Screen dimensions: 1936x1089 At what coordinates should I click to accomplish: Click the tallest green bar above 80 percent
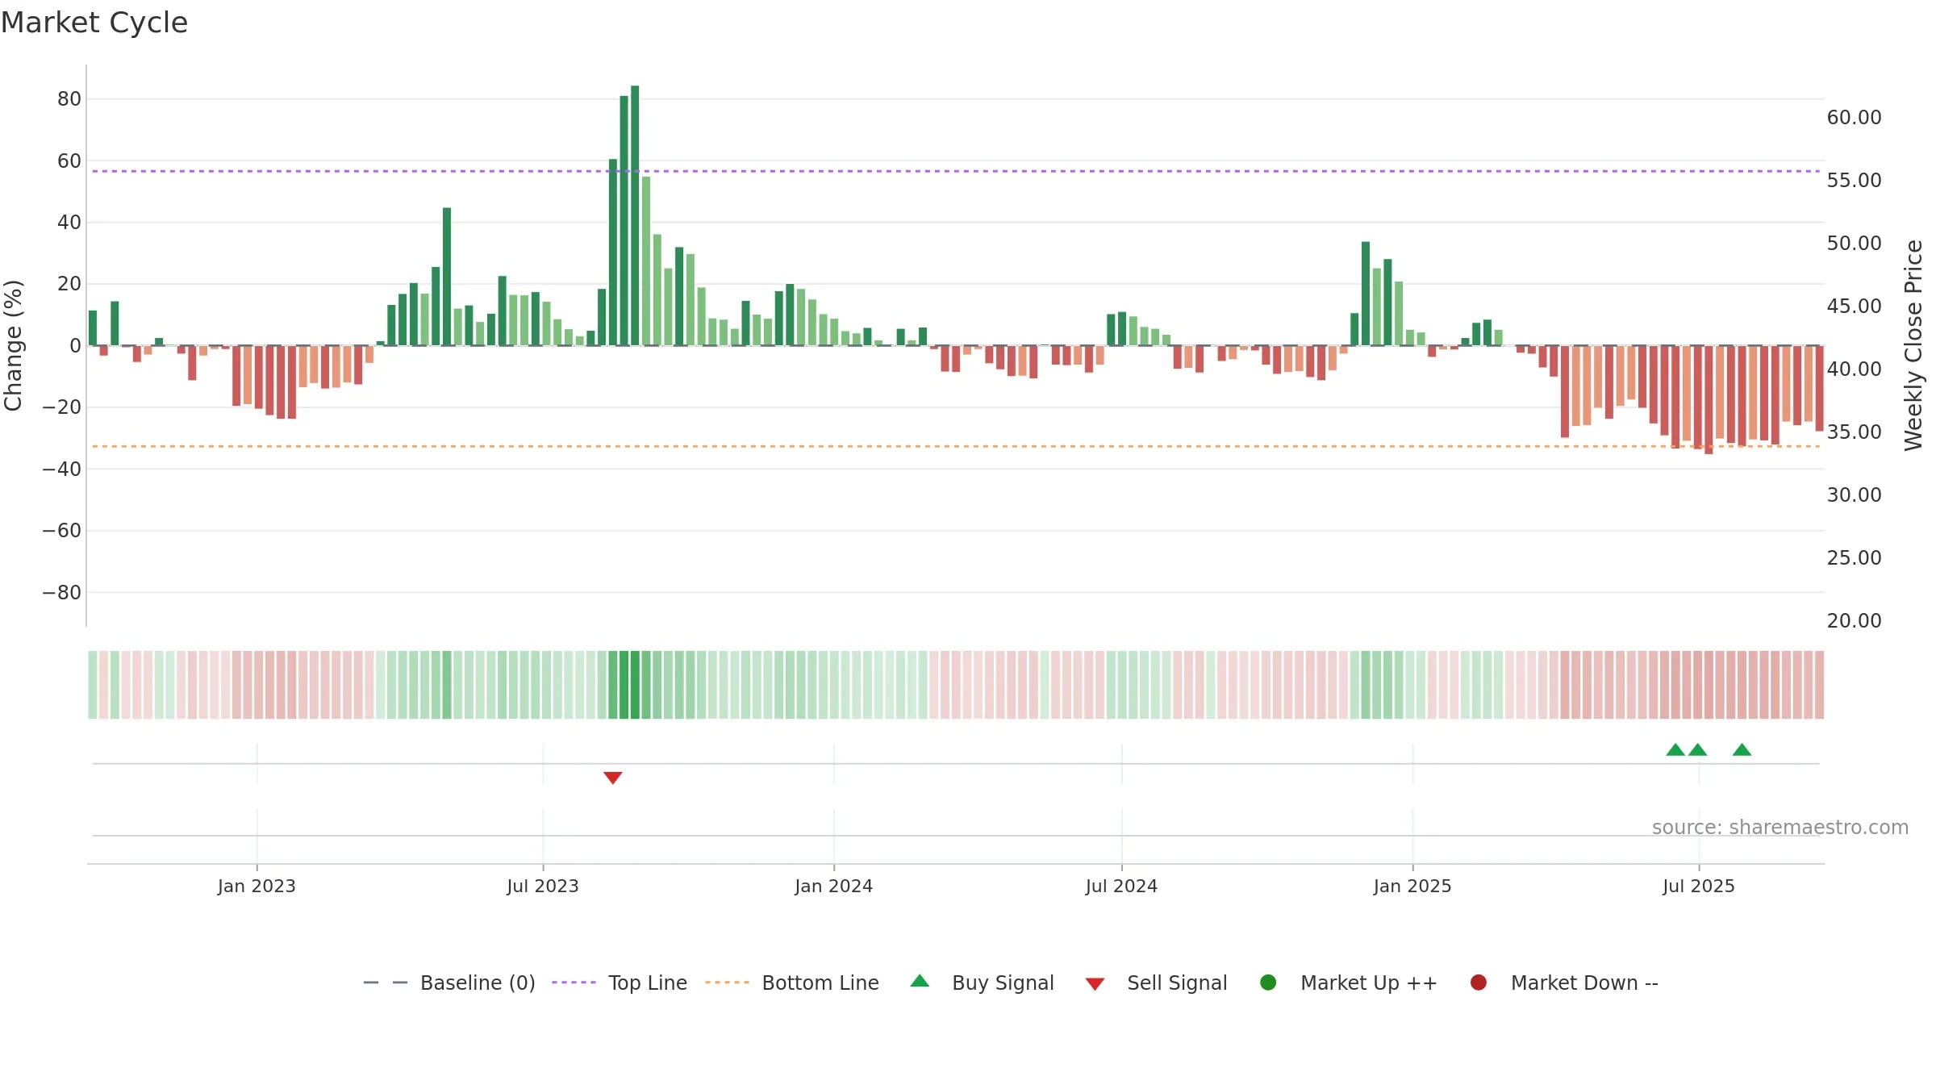(x=635, y=215)
